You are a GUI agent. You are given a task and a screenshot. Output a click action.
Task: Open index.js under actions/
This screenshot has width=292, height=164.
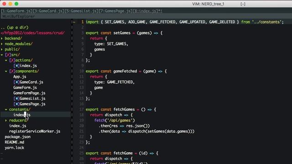(28, 66)
